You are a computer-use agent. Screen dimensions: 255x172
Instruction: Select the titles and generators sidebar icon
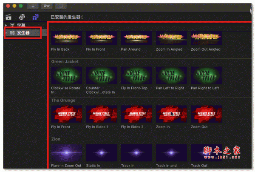click(35, 17)
